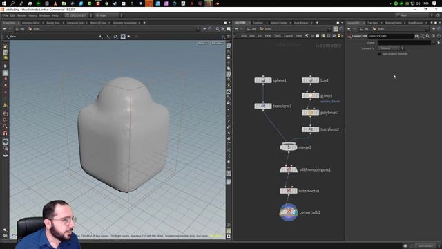Open the File menu
The height and width of the screenshot is (249, 442).
click(x=6, y=15)
